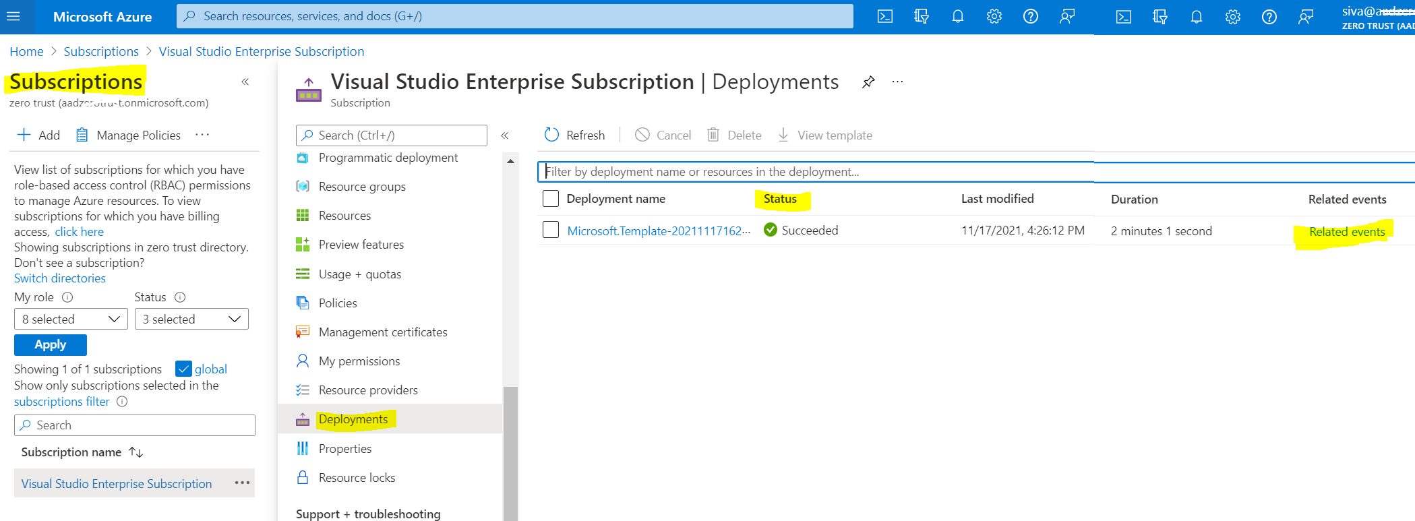Viewport: 1415px width, 521px height.
Task: Click View template in the toolbar
Action: coord(824,135)
